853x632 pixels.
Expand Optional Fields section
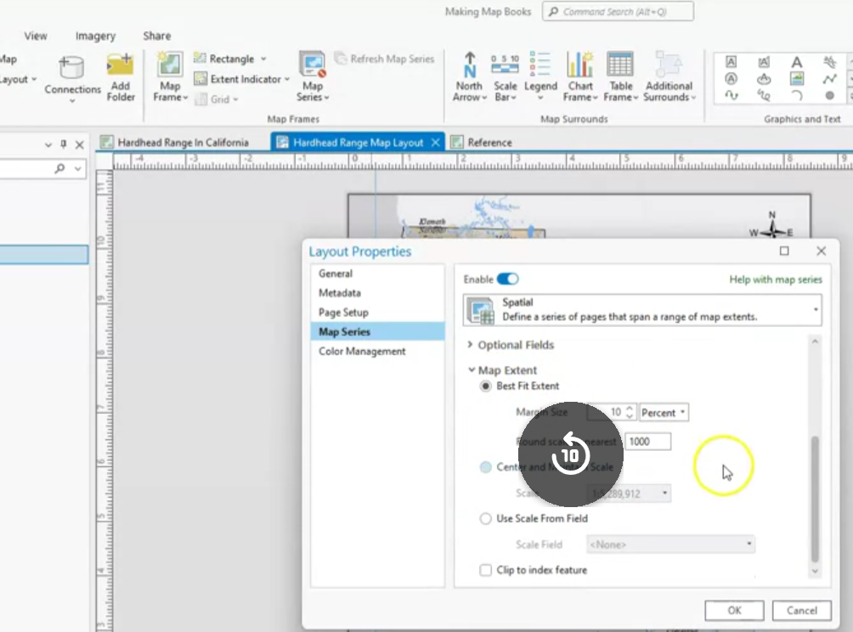tap(470, 345)
